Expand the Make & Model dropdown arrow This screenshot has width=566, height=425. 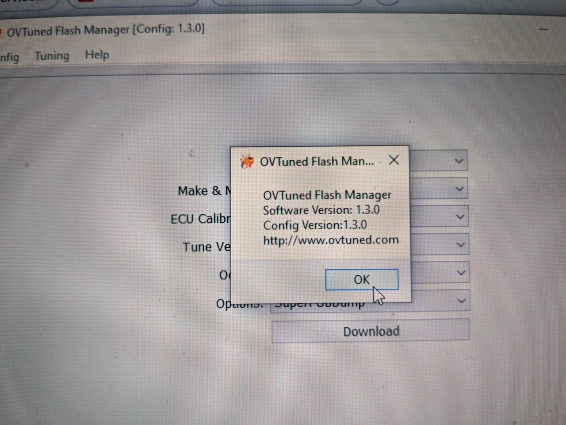(459, 189)
